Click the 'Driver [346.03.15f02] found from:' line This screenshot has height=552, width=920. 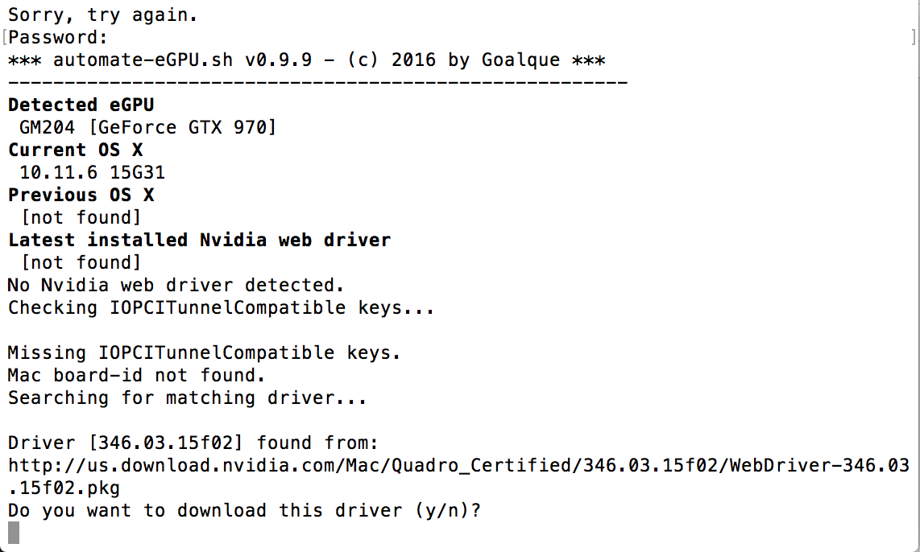pos(193,443)
